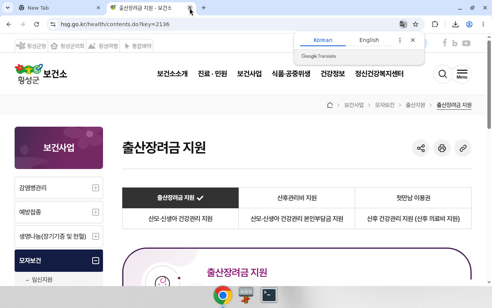Open the blog 'b' icon in the header

pos(455,43)
